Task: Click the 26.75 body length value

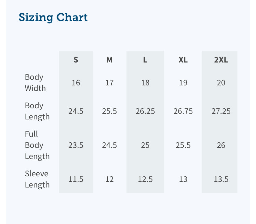Action: coord(183,111)
